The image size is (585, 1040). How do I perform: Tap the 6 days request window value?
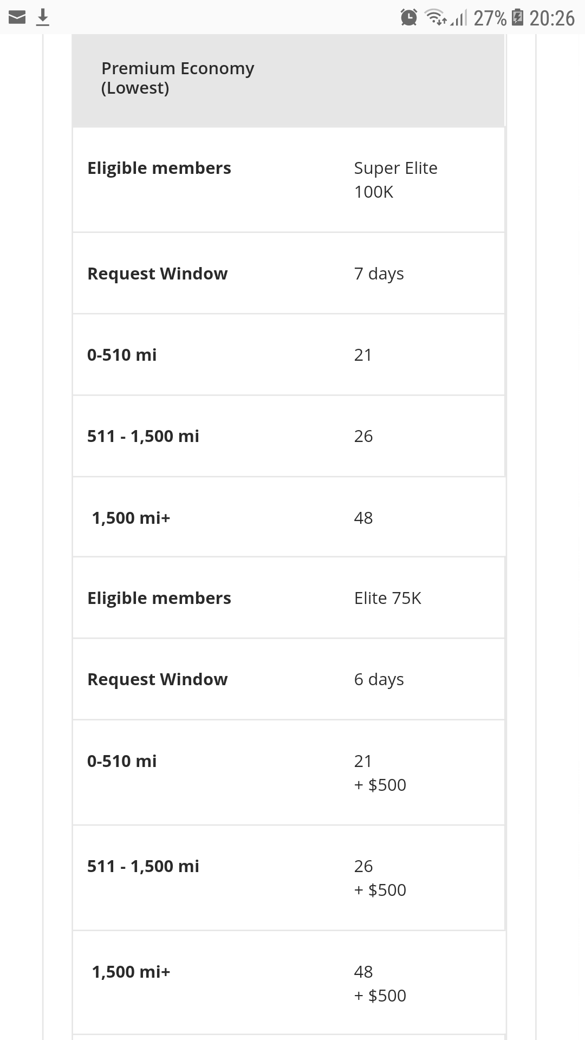(379, 679)
